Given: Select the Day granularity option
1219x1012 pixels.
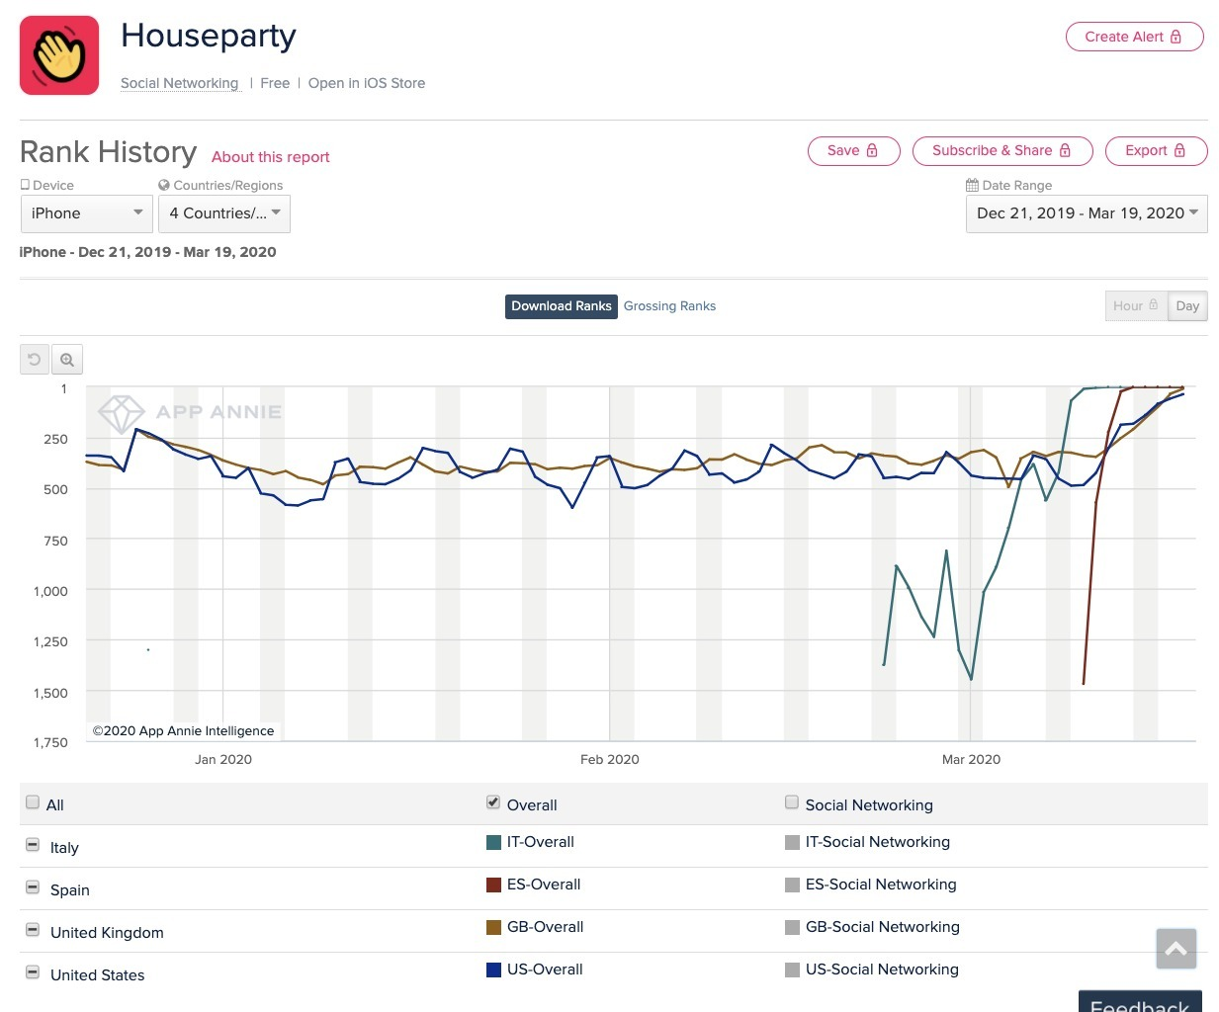Looking at the screenshot, I should (x=1187, y=306).
